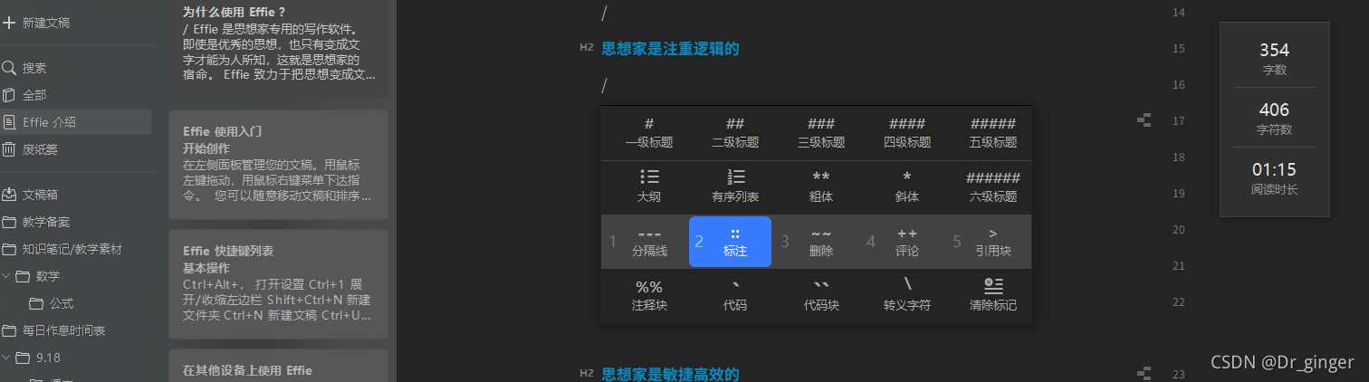Click the 新建文稿 plus icon
The width and height of the screenshot is (1369, 382).
[9, 23]
